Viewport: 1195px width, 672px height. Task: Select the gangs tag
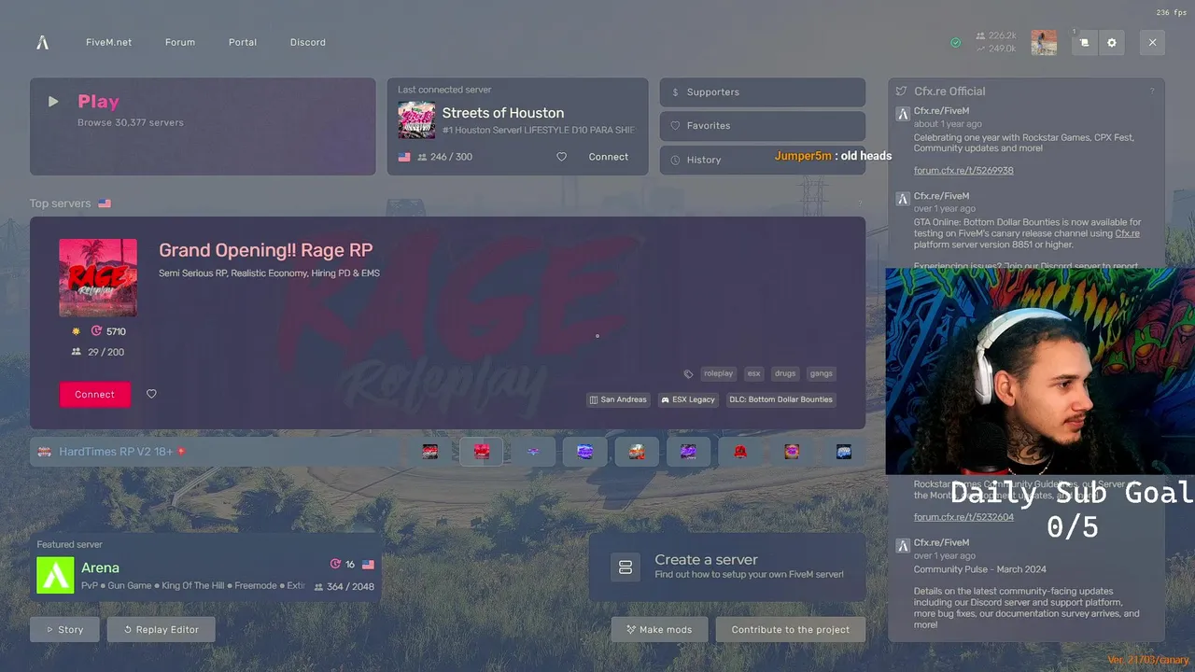click(x=822, y=373)
